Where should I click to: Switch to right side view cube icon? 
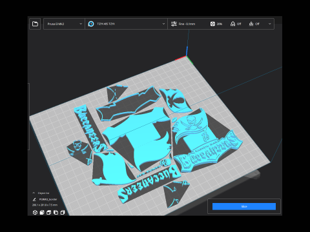click(63, 213)
